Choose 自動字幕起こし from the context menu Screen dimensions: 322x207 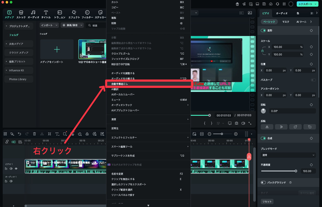pos(147,84)
